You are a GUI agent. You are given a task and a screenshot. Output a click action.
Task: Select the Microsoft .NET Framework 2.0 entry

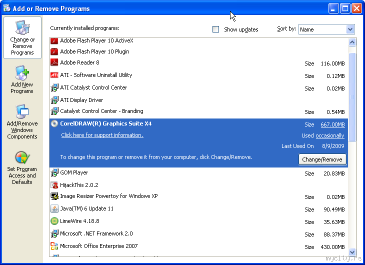point(96,233)
